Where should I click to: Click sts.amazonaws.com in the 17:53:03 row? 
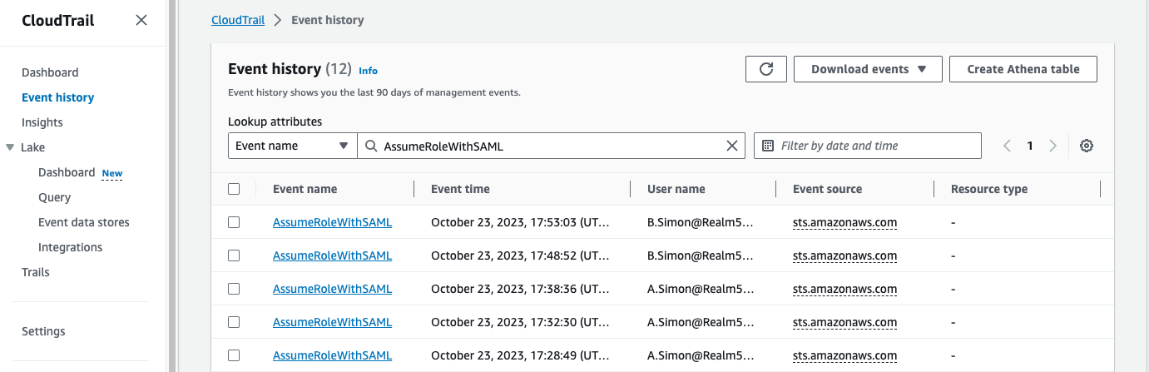pos(844,222)
